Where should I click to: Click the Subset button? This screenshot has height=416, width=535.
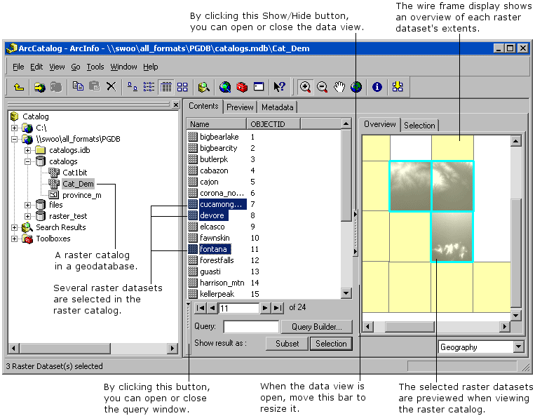(x=287, y=344)
